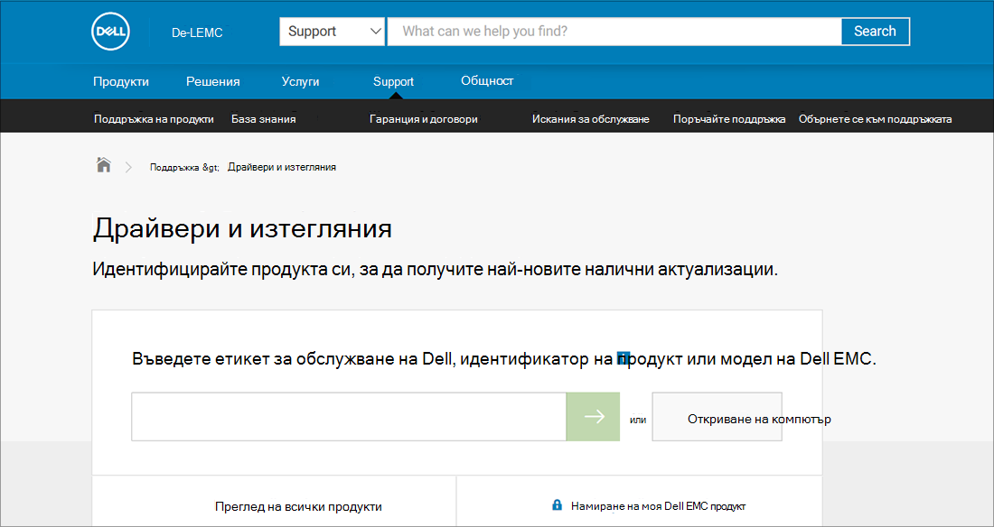Click Откриване на компютър button
The width and height of the screenshot is (994, 527).
[717, 417]
